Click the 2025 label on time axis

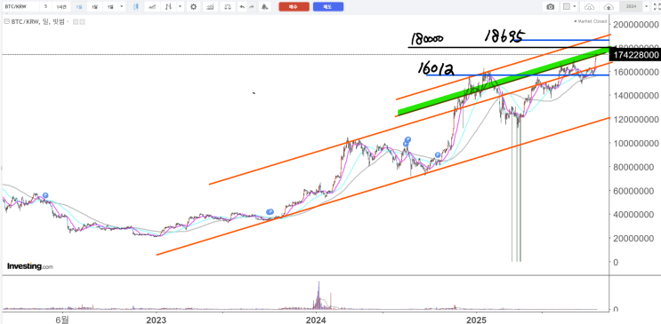(x=476, y=320)
